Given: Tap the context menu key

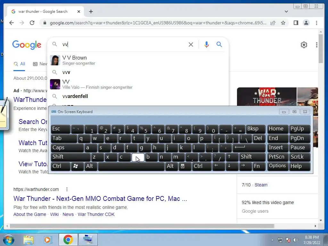Looking at the screenshot, I should (185, 167).
